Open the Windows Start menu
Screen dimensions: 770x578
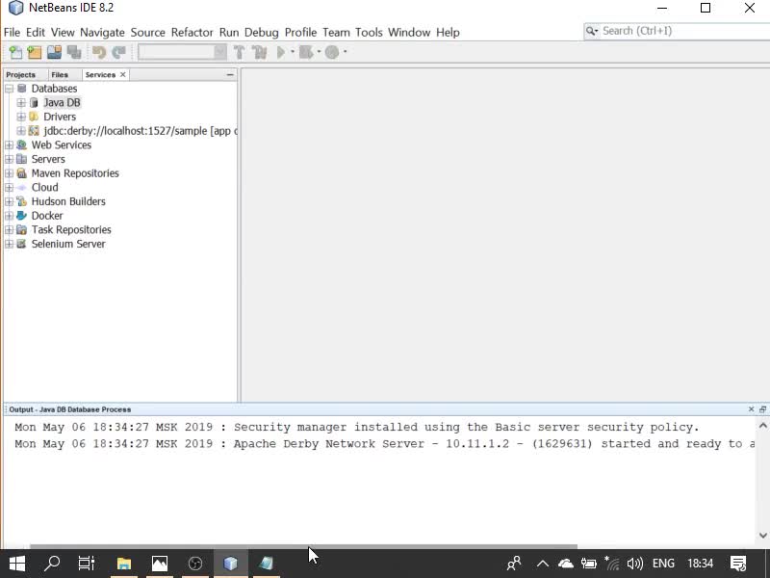[x=17, y=564]
